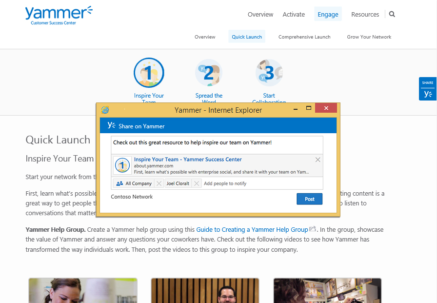The width and height of the screenshot is (437, 303).
Task: Click the leftmost video thumbnail
Action: pyautogui.click(x=82, y=290)
